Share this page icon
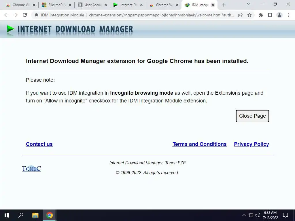295x221 pixels. (x=240, y=15)
